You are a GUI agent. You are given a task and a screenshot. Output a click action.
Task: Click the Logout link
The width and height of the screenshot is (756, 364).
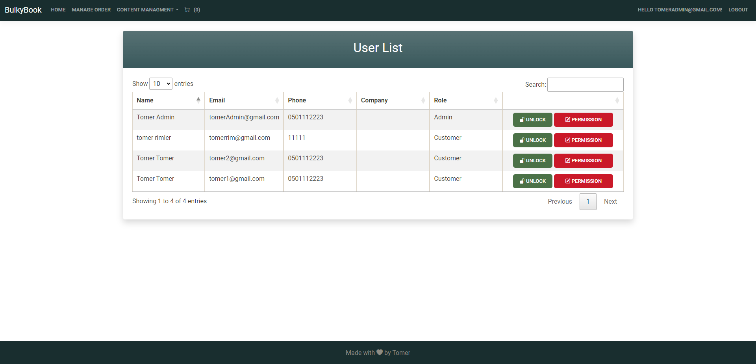(x=738, y=9)
